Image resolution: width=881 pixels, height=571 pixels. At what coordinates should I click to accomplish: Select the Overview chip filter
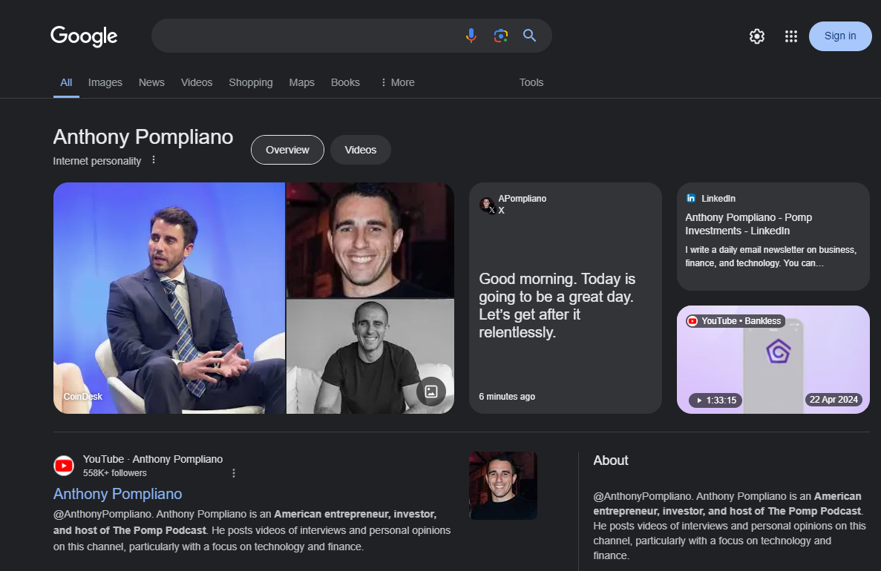[287, 149]
